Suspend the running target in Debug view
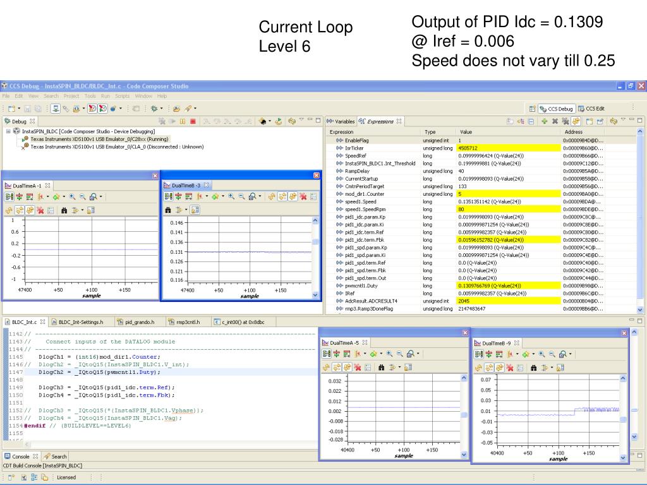The width and height of the screenshot is (647, 485). point(183,121)
